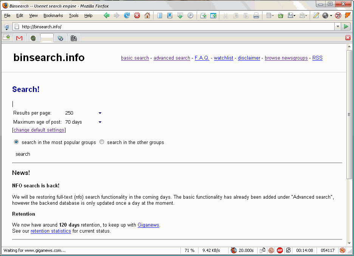Click the page icon in the address bar

(x=17, y=26)
